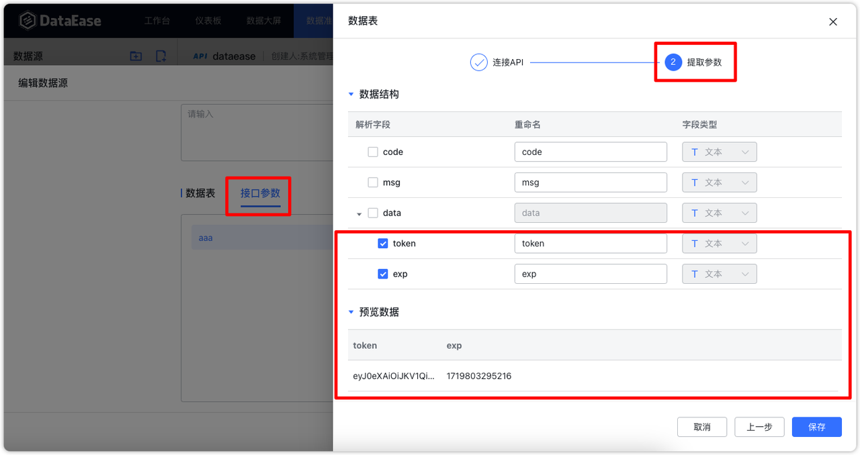Click the add datasource document icon
The image size is (860, 455).
(x=161, y=56)
